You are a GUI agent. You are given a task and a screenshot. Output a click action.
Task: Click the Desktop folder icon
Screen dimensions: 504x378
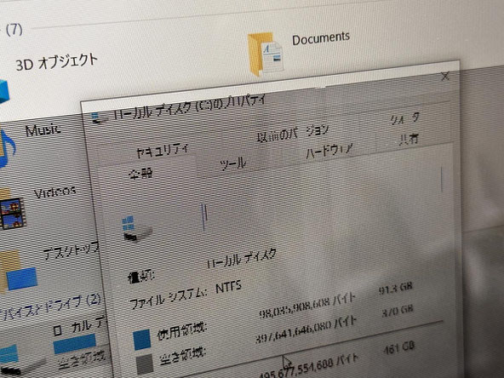click(19, 272)
